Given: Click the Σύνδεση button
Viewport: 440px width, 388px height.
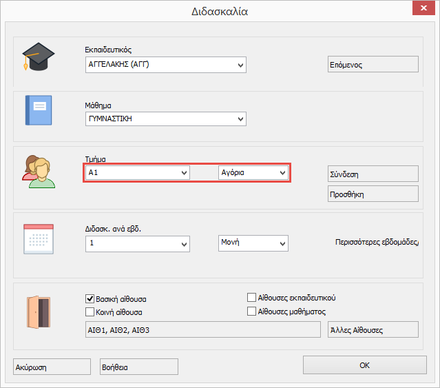Looking at the screenshot, I should [373, 174].
